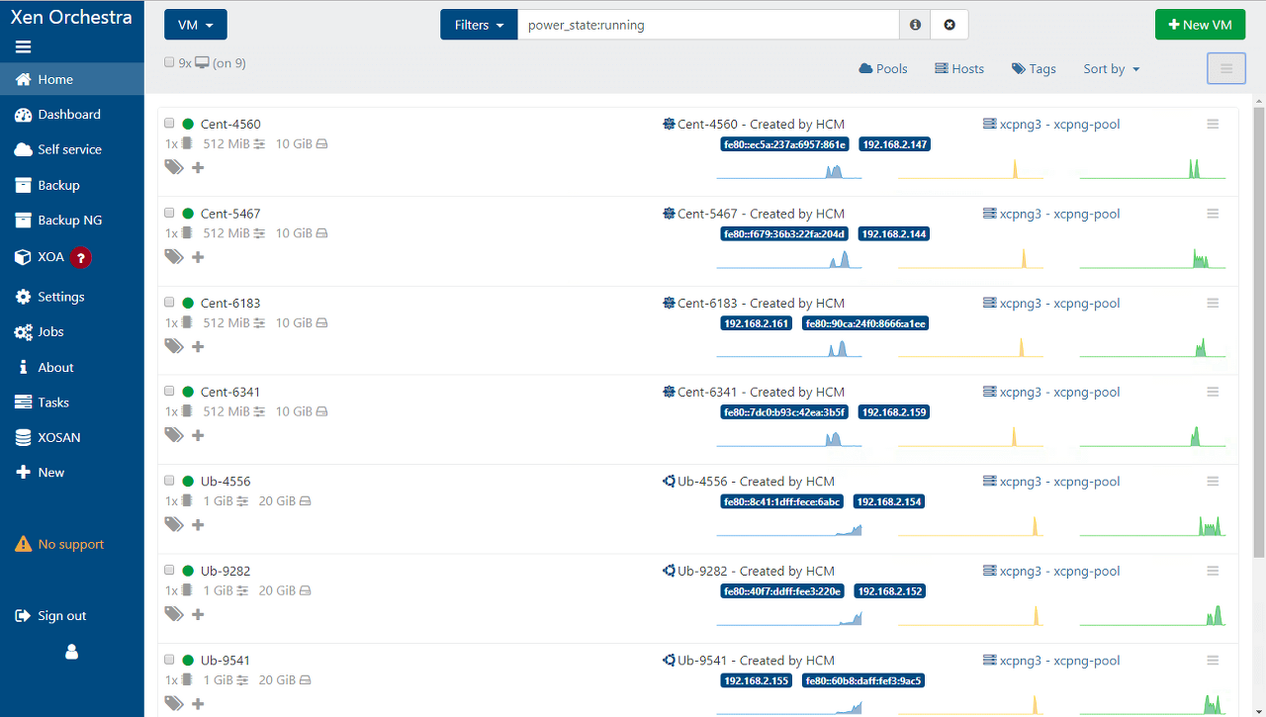
Task: Navigate to XOSAN in sidebar
Action: point(72,437)
